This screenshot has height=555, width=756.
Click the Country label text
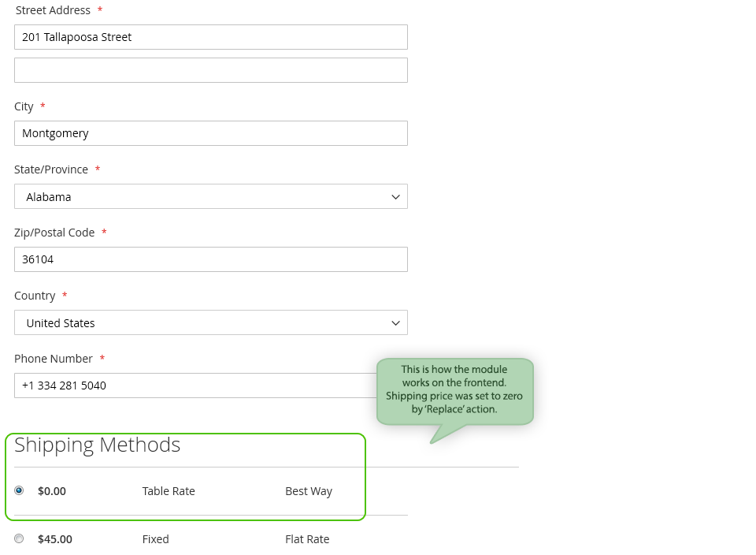[35, 296]
